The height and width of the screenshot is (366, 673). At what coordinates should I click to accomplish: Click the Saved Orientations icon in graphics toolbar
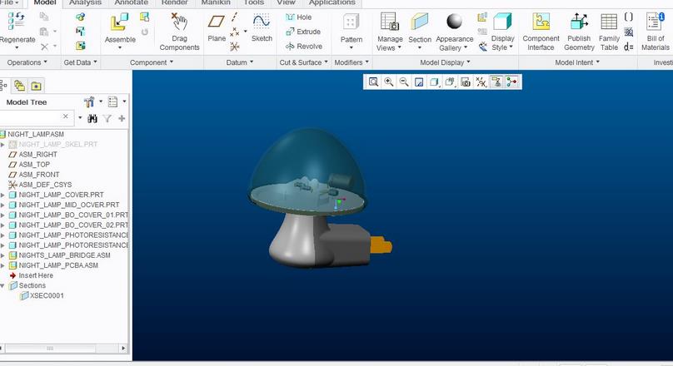click(x=450, y=82)
